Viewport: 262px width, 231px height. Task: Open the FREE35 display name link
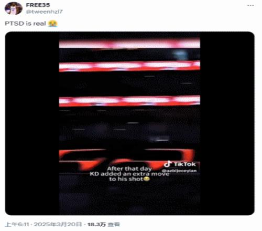pyautogui.click(x=38, y=5)
